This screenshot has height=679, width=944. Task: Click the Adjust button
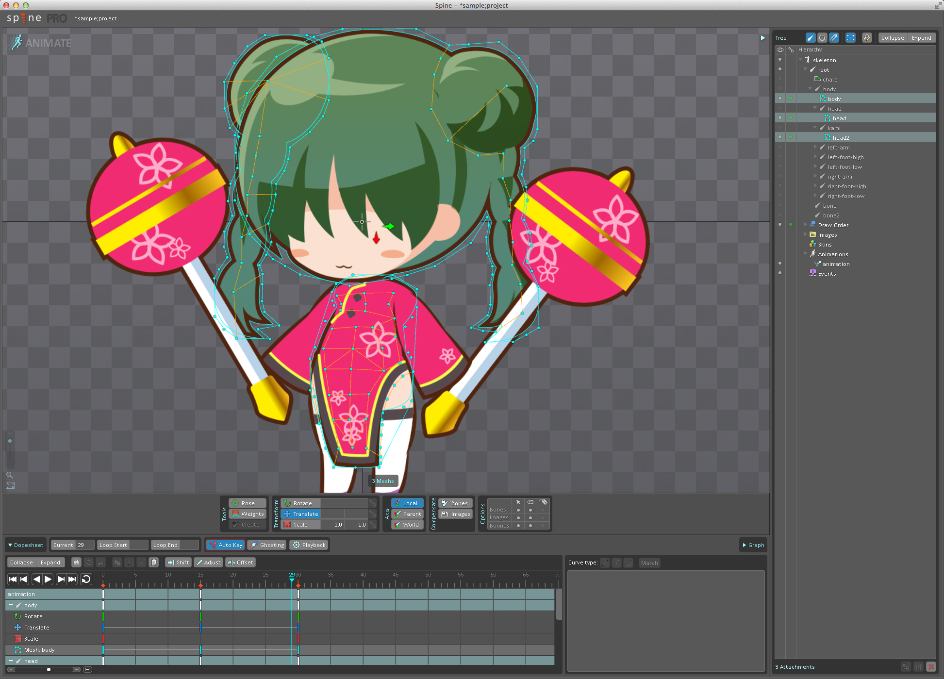[x=208, y=563]
